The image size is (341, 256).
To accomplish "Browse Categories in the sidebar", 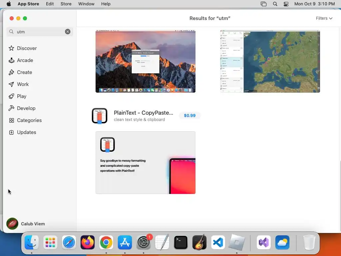I will [25, 120].
